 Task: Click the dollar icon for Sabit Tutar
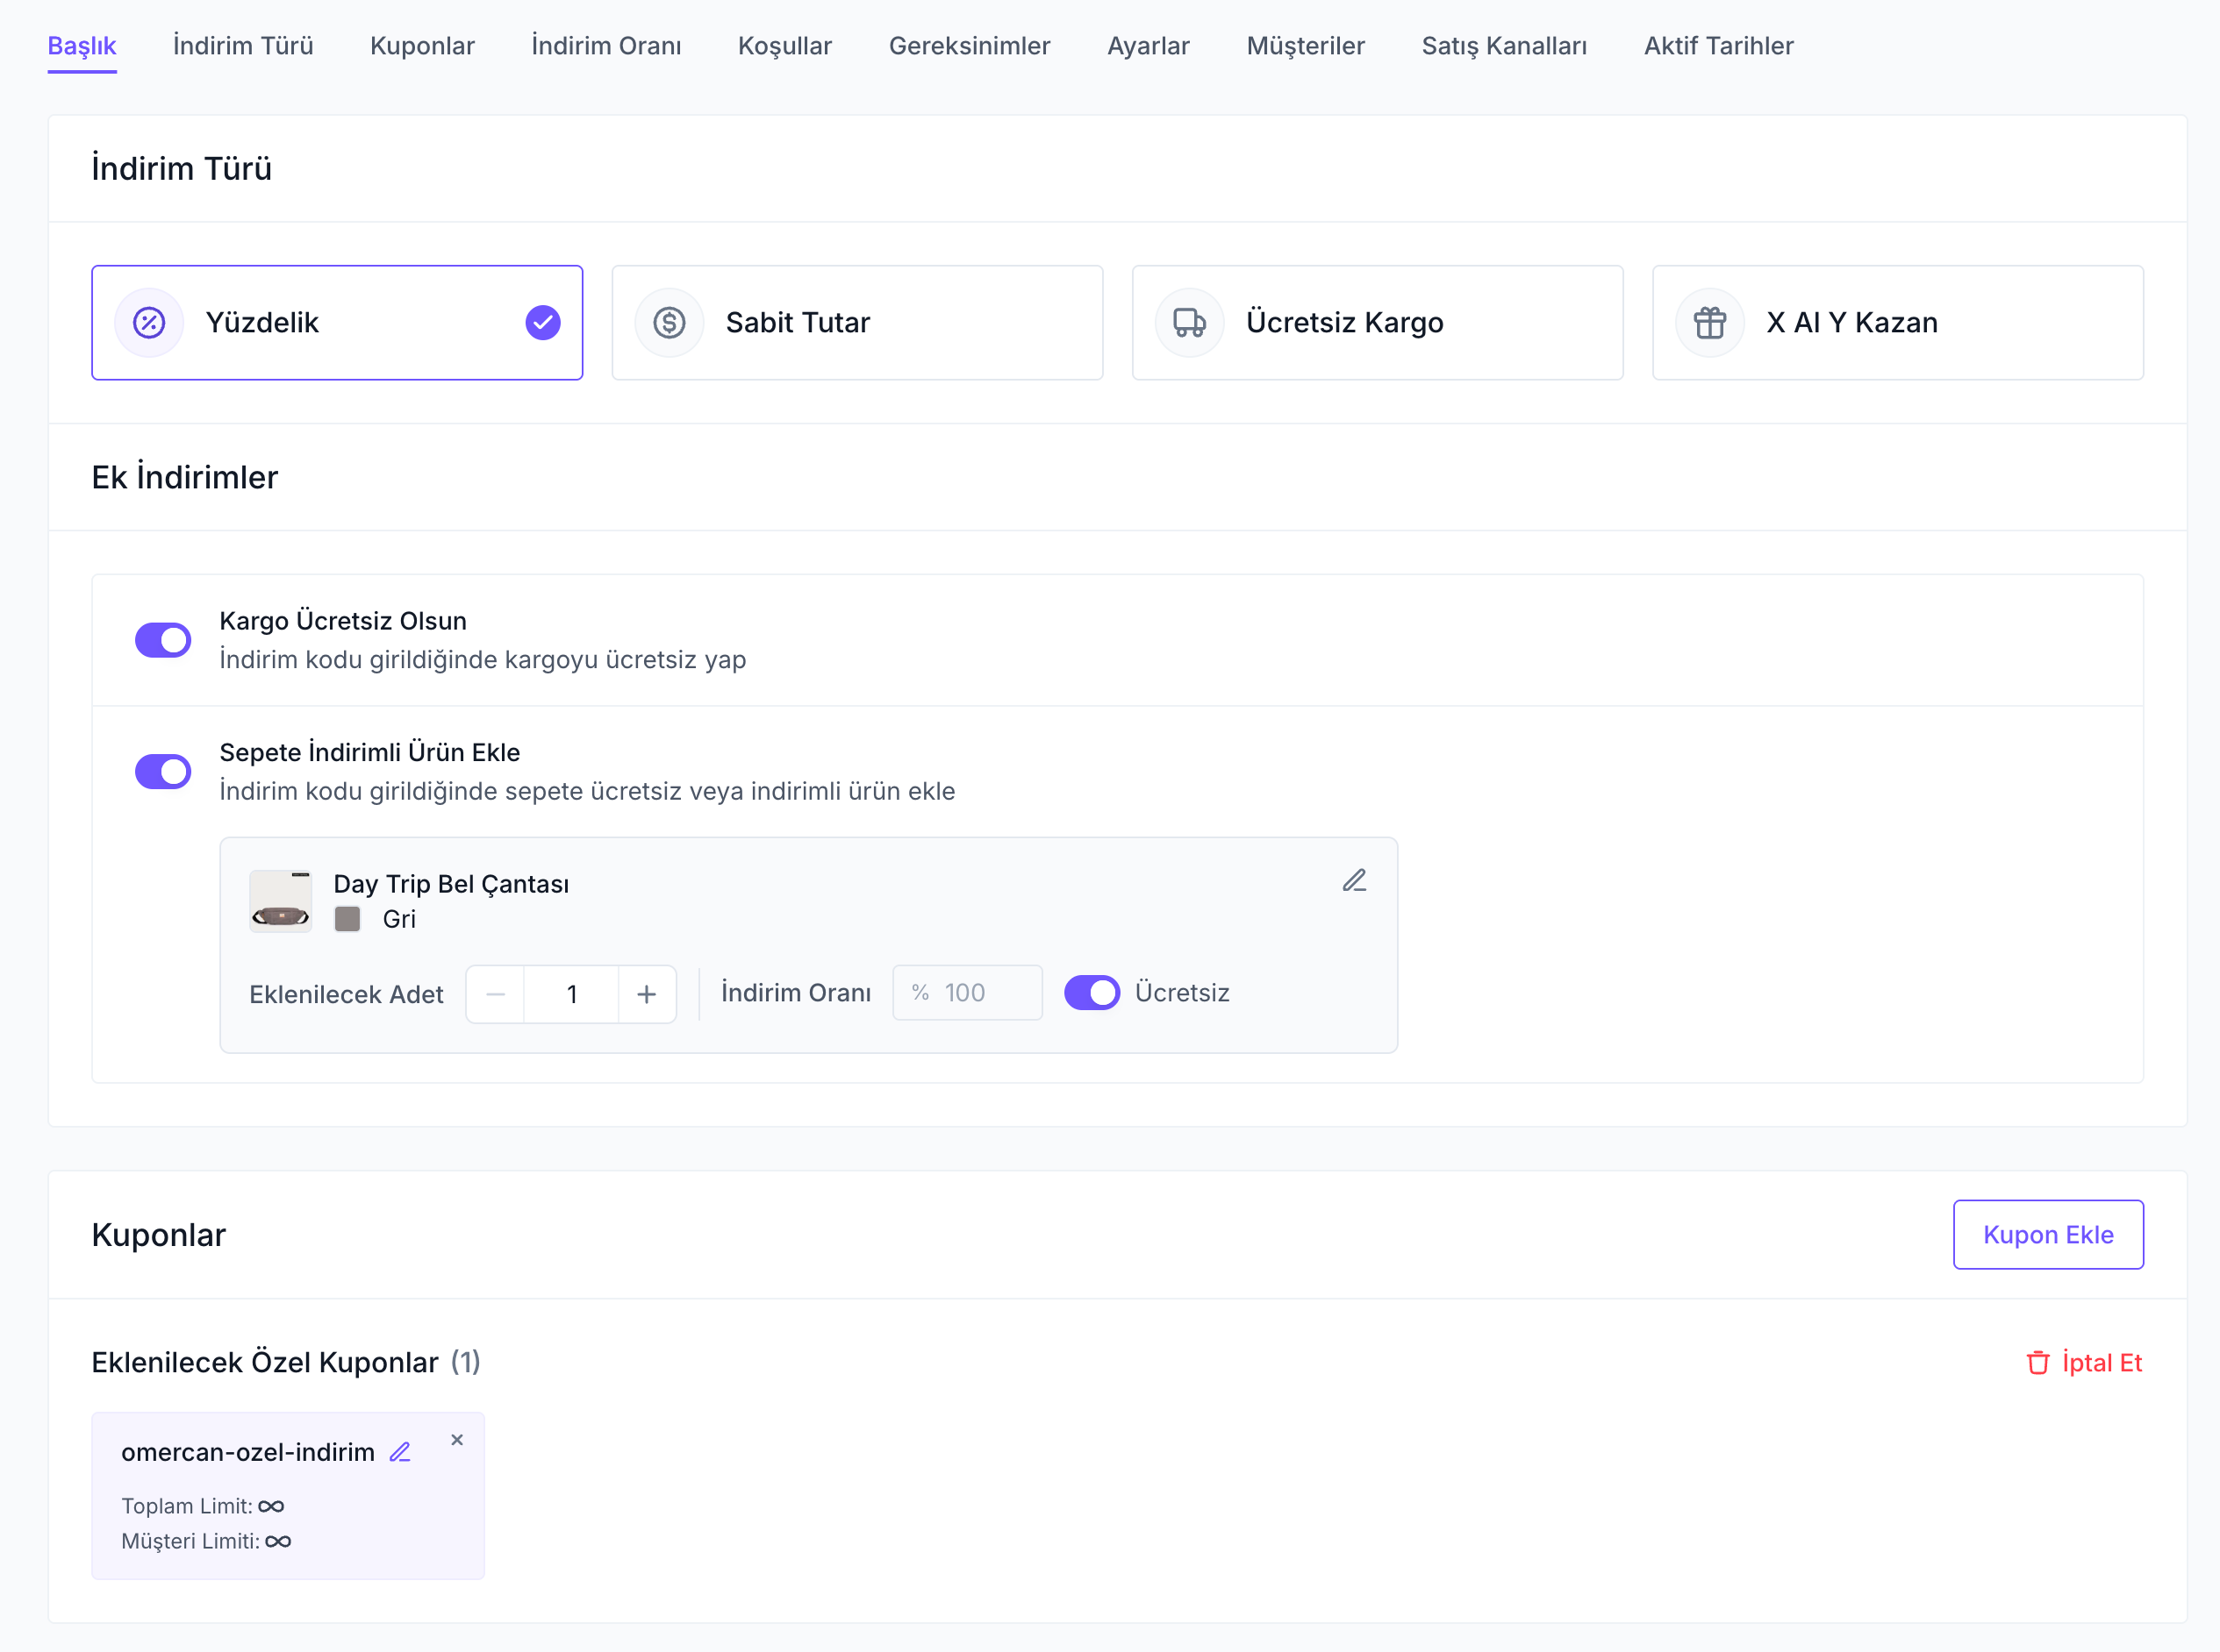(670, 323)
